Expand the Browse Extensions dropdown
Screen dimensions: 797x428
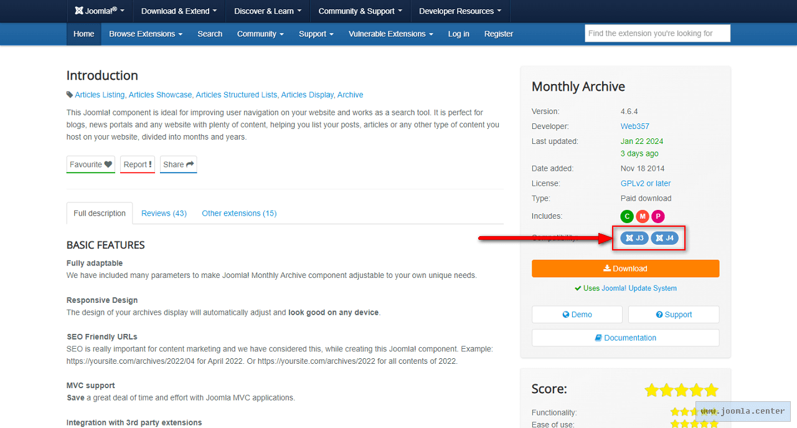click(x=146, y=34)
